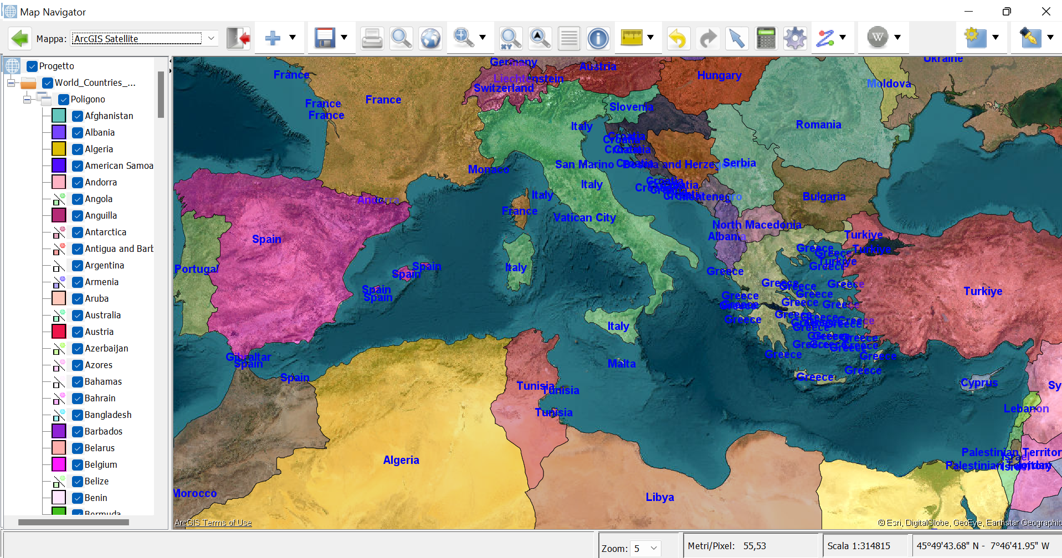The width and height of the screenshot is (1062, 558).
Task: Click the blue info icon
Action: pyautogui.click(x=598, y=39)
